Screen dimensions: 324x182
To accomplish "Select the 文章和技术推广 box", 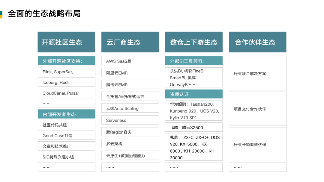I will (67, 146).
